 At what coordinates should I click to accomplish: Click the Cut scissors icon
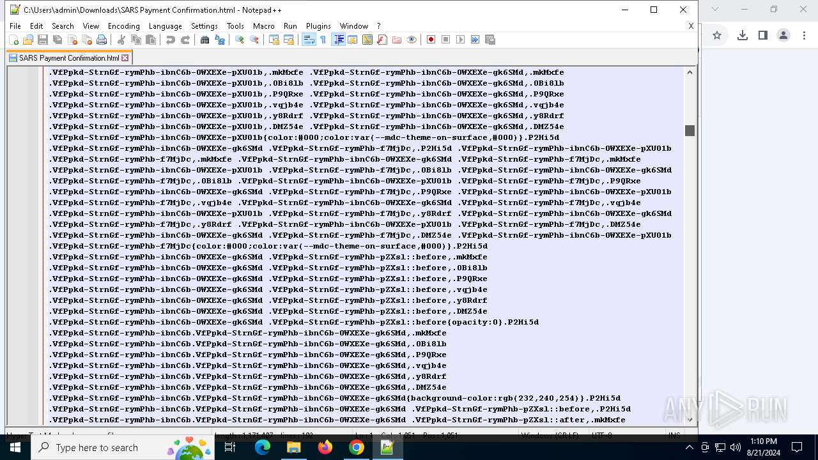tap(121, 40)
